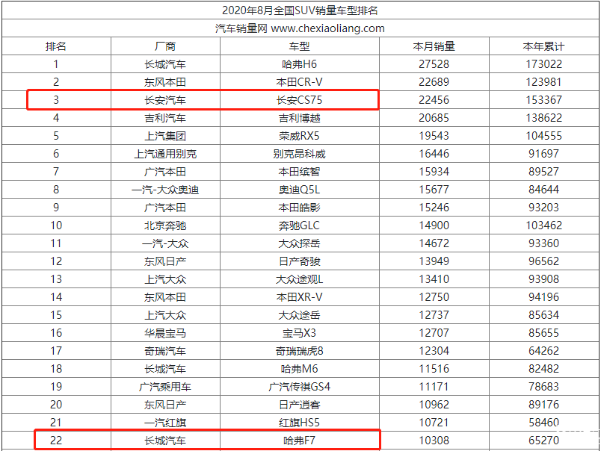Select the yearly total value 65270
604x451 pixels.
[543, 441]
